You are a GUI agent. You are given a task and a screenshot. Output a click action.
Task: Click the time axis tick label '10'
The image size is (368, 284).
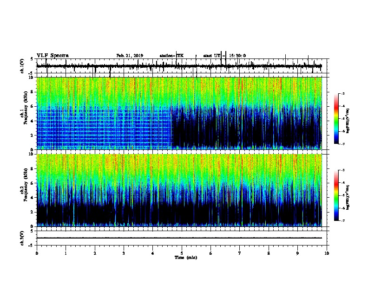click(327, 253)
